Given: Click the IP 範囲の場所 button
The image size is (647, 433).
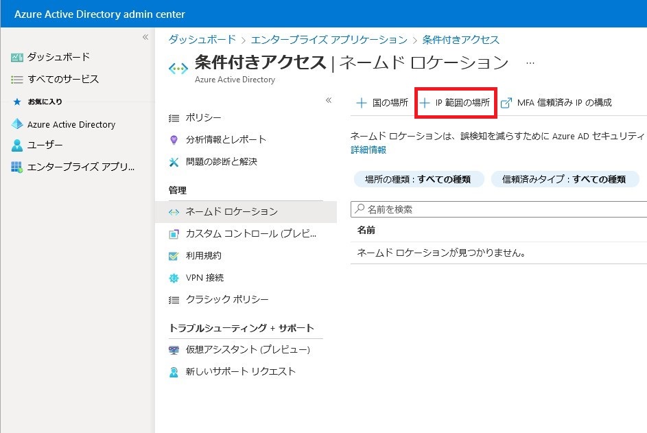Looking at the screenshot, I should pyautogui.click(x=456, y=103).
